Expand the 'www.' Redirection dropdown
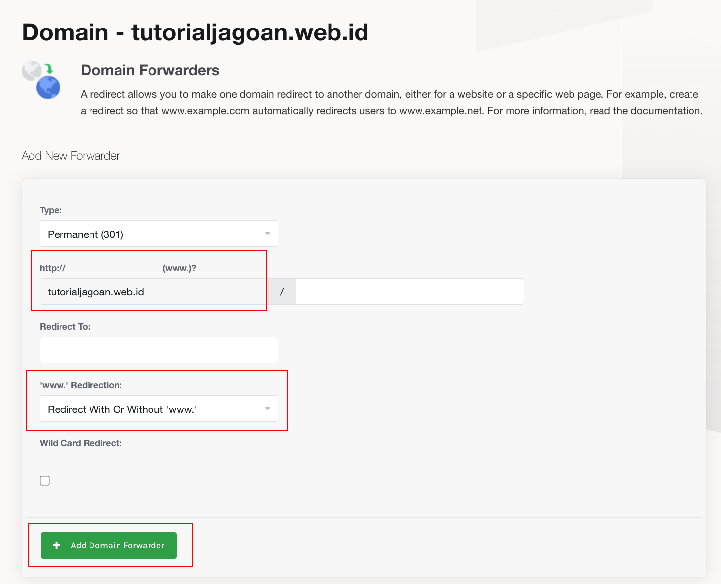Image resolution: width=721 pixels, height=584 pixels. 159,409
